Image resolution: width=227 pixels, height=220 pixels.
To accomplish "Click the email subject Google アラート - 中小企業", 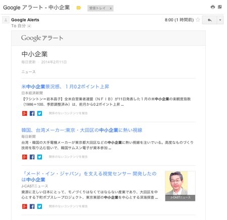I will [36, 8].
